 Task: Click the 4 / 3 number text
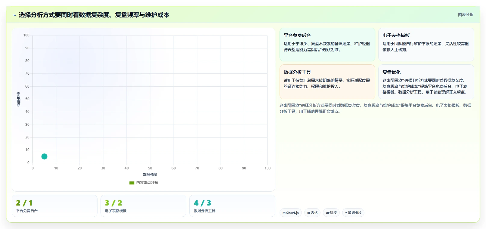click(202, 203)
